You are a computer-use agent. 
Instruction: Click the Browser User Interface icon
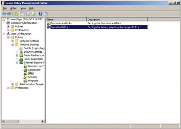tap(25, 66)
